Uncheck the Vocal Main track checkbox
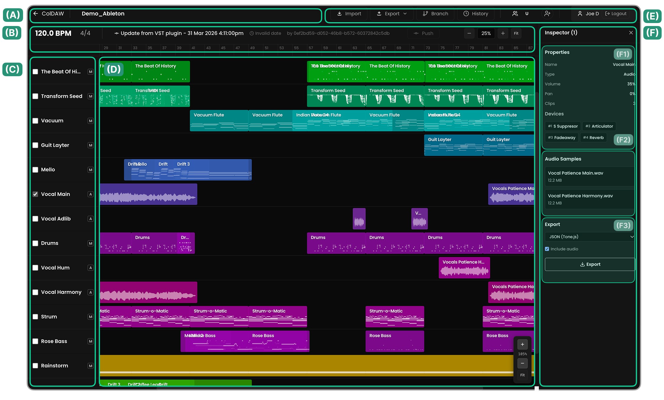The width and height of the screenshot is (664, 400). [35, 194]
